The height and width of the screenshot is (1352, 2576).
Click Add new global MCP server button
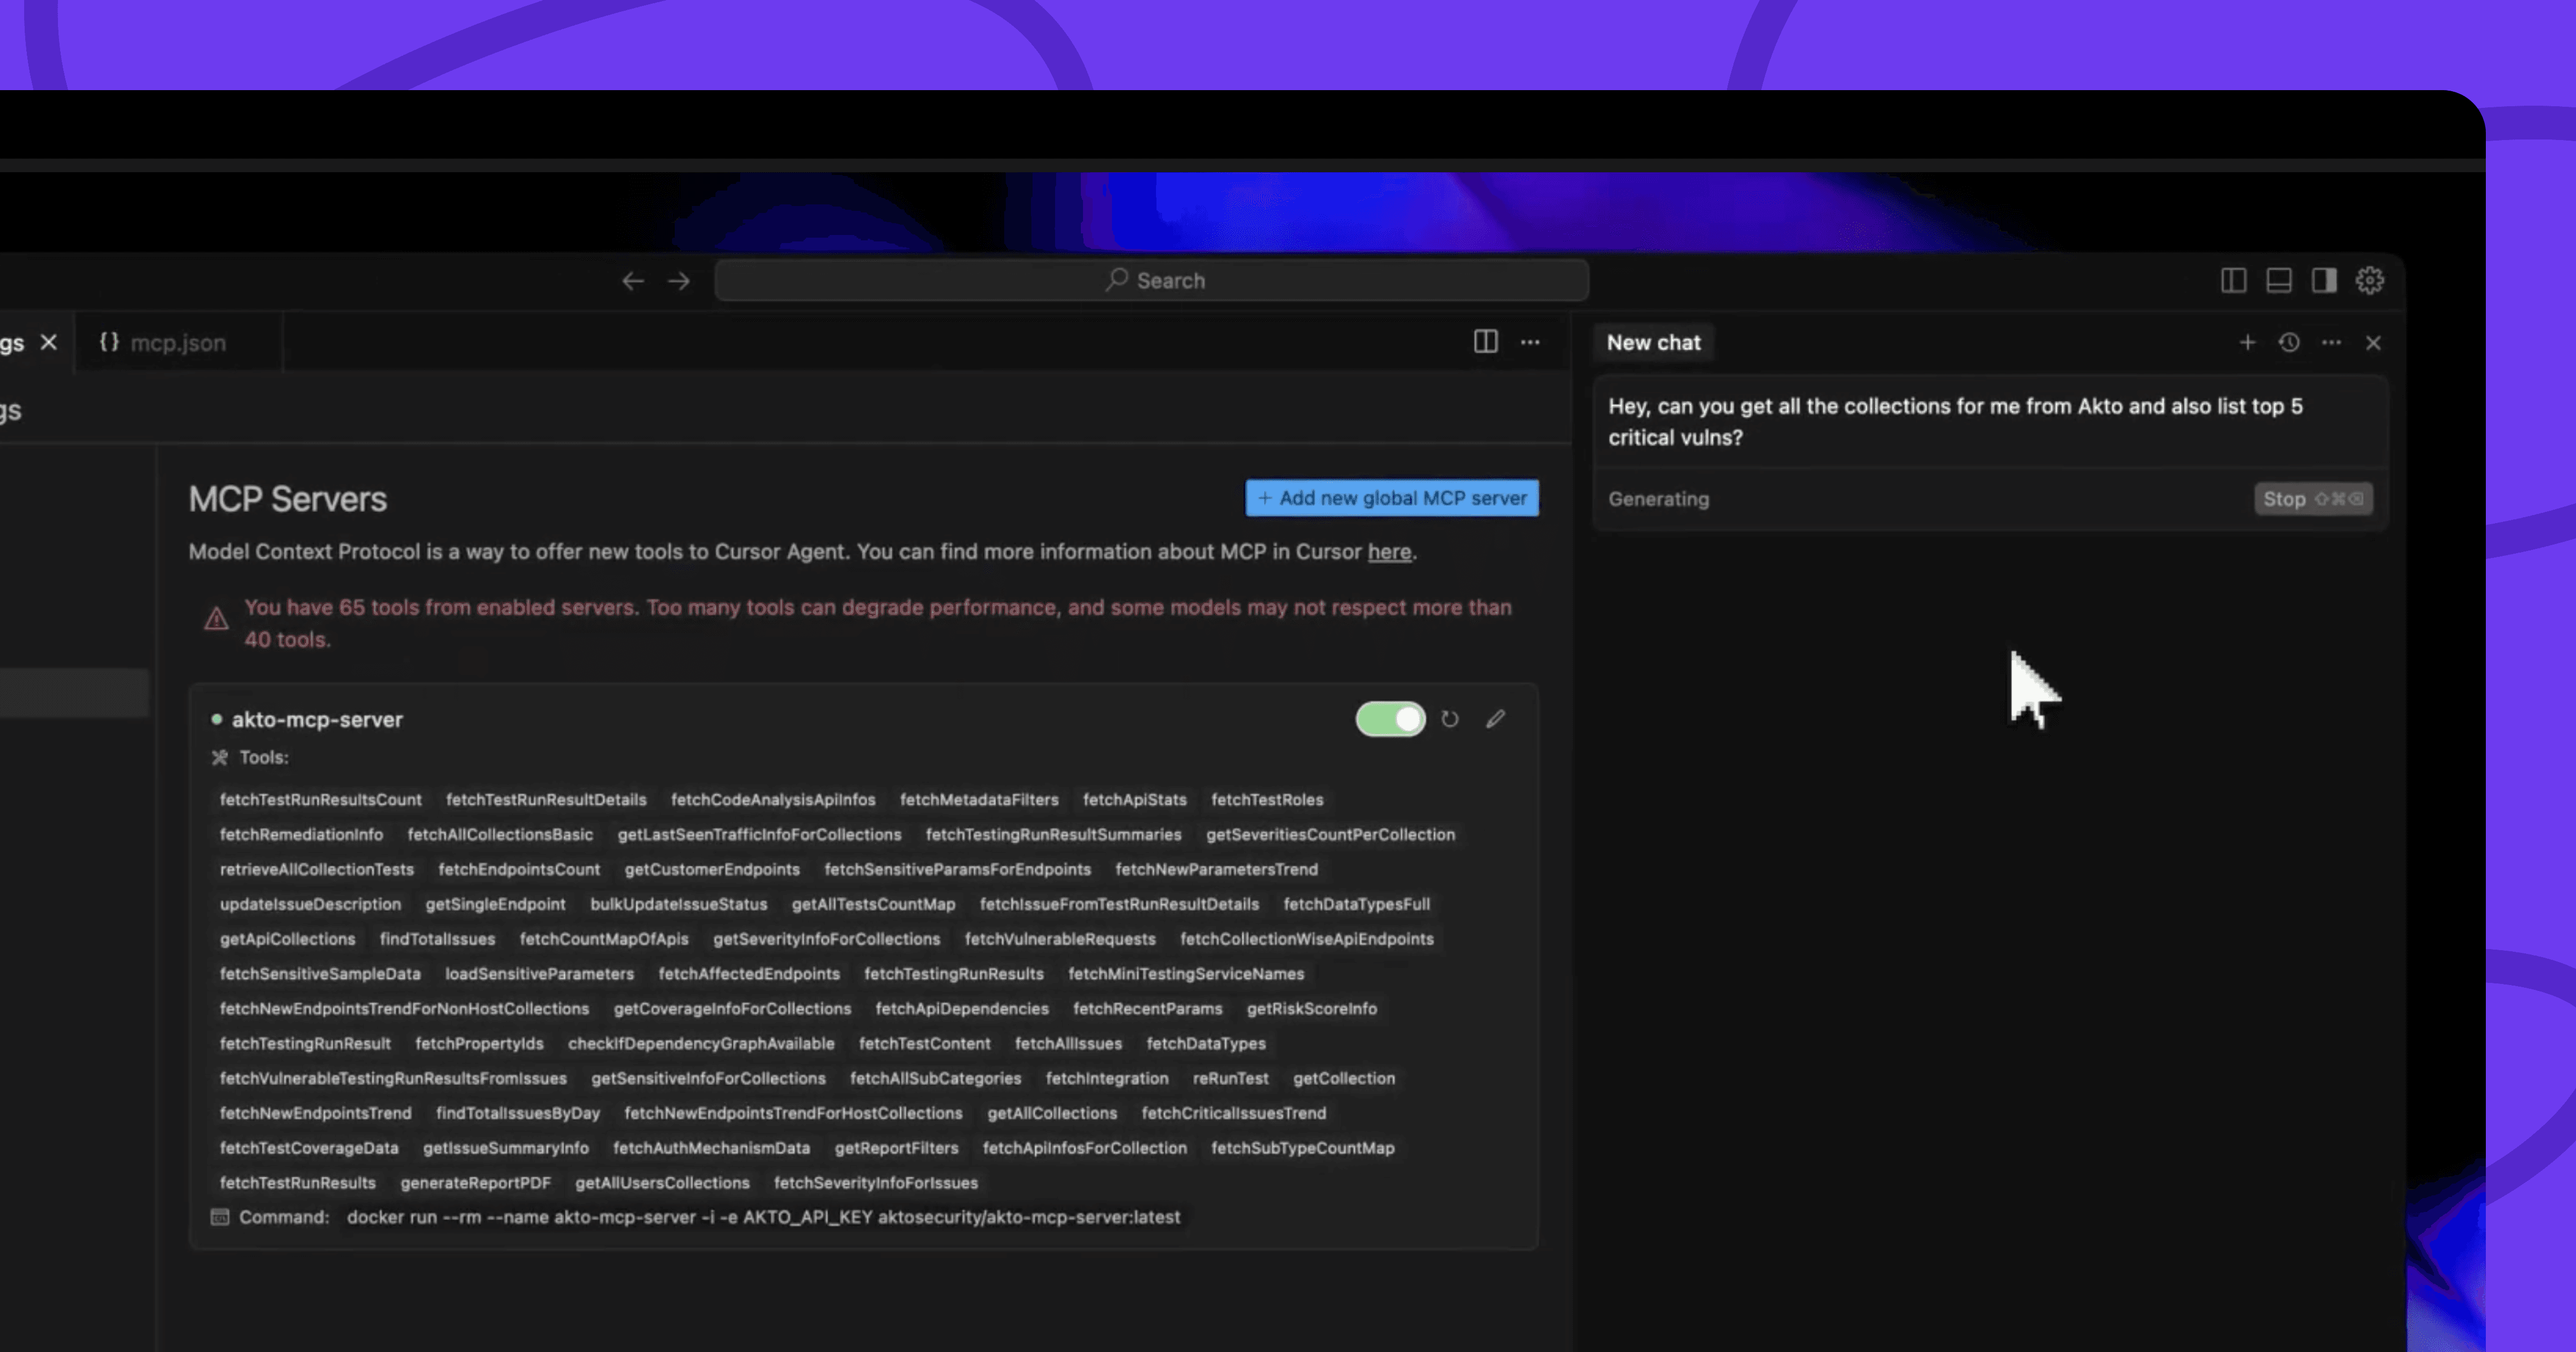click(1391, 498)
